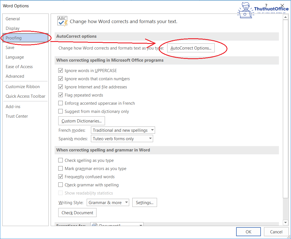The width and height of the screenshot is (291, 239).
Task: Expand the Spanish modes dropdown
Action: pos(122,139)
